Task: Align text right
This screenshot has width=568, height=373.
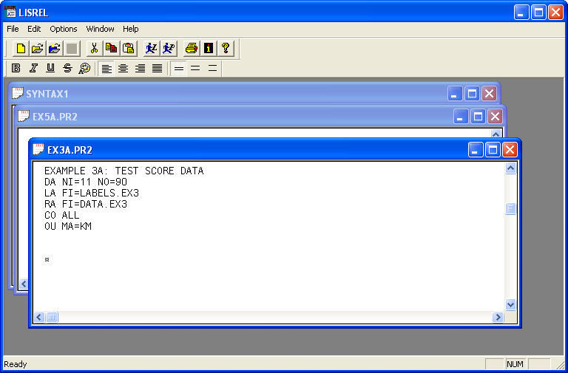Action: click(x=141, y=68)
